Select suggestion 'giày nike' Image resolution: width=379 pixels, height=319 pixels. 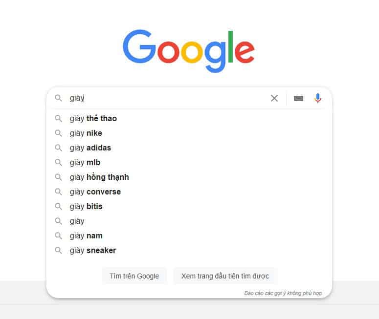click(x=86, y=133)
